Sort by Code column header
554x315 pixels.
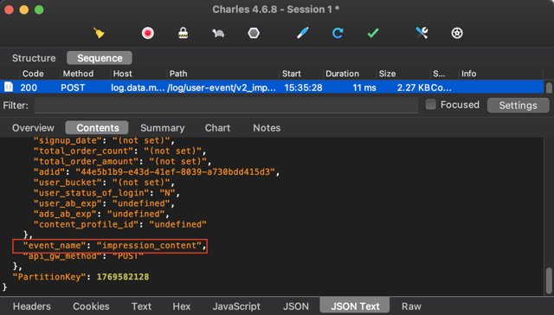(x=33, y=74)
